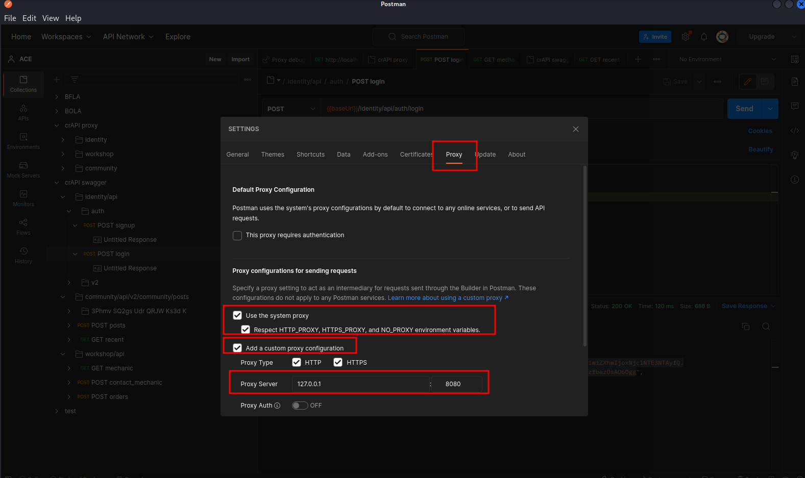
Task: Open a new request tab with plus icon
Action: point(638,59)
